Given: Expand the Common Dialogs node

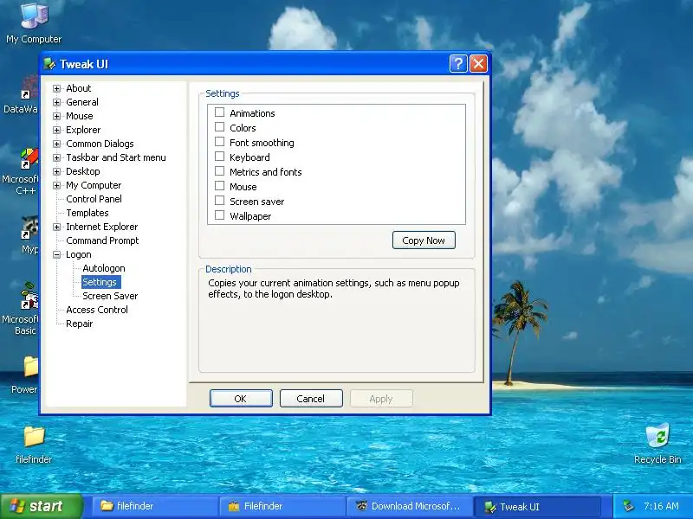Looking at the screenshot, I should (56, 144).
